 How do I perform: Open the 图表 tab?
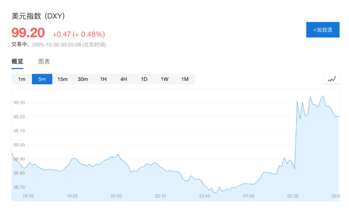tap(44, 61)
